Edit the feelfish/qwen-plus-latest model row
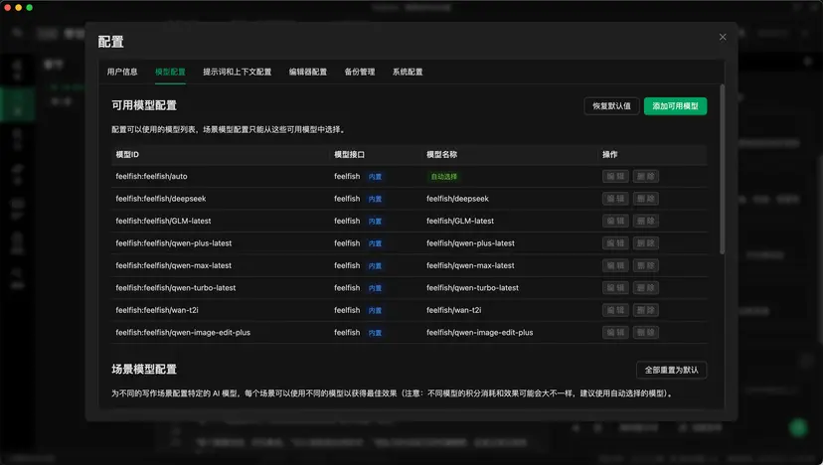 pyautogui.click(x=615, y=243)
